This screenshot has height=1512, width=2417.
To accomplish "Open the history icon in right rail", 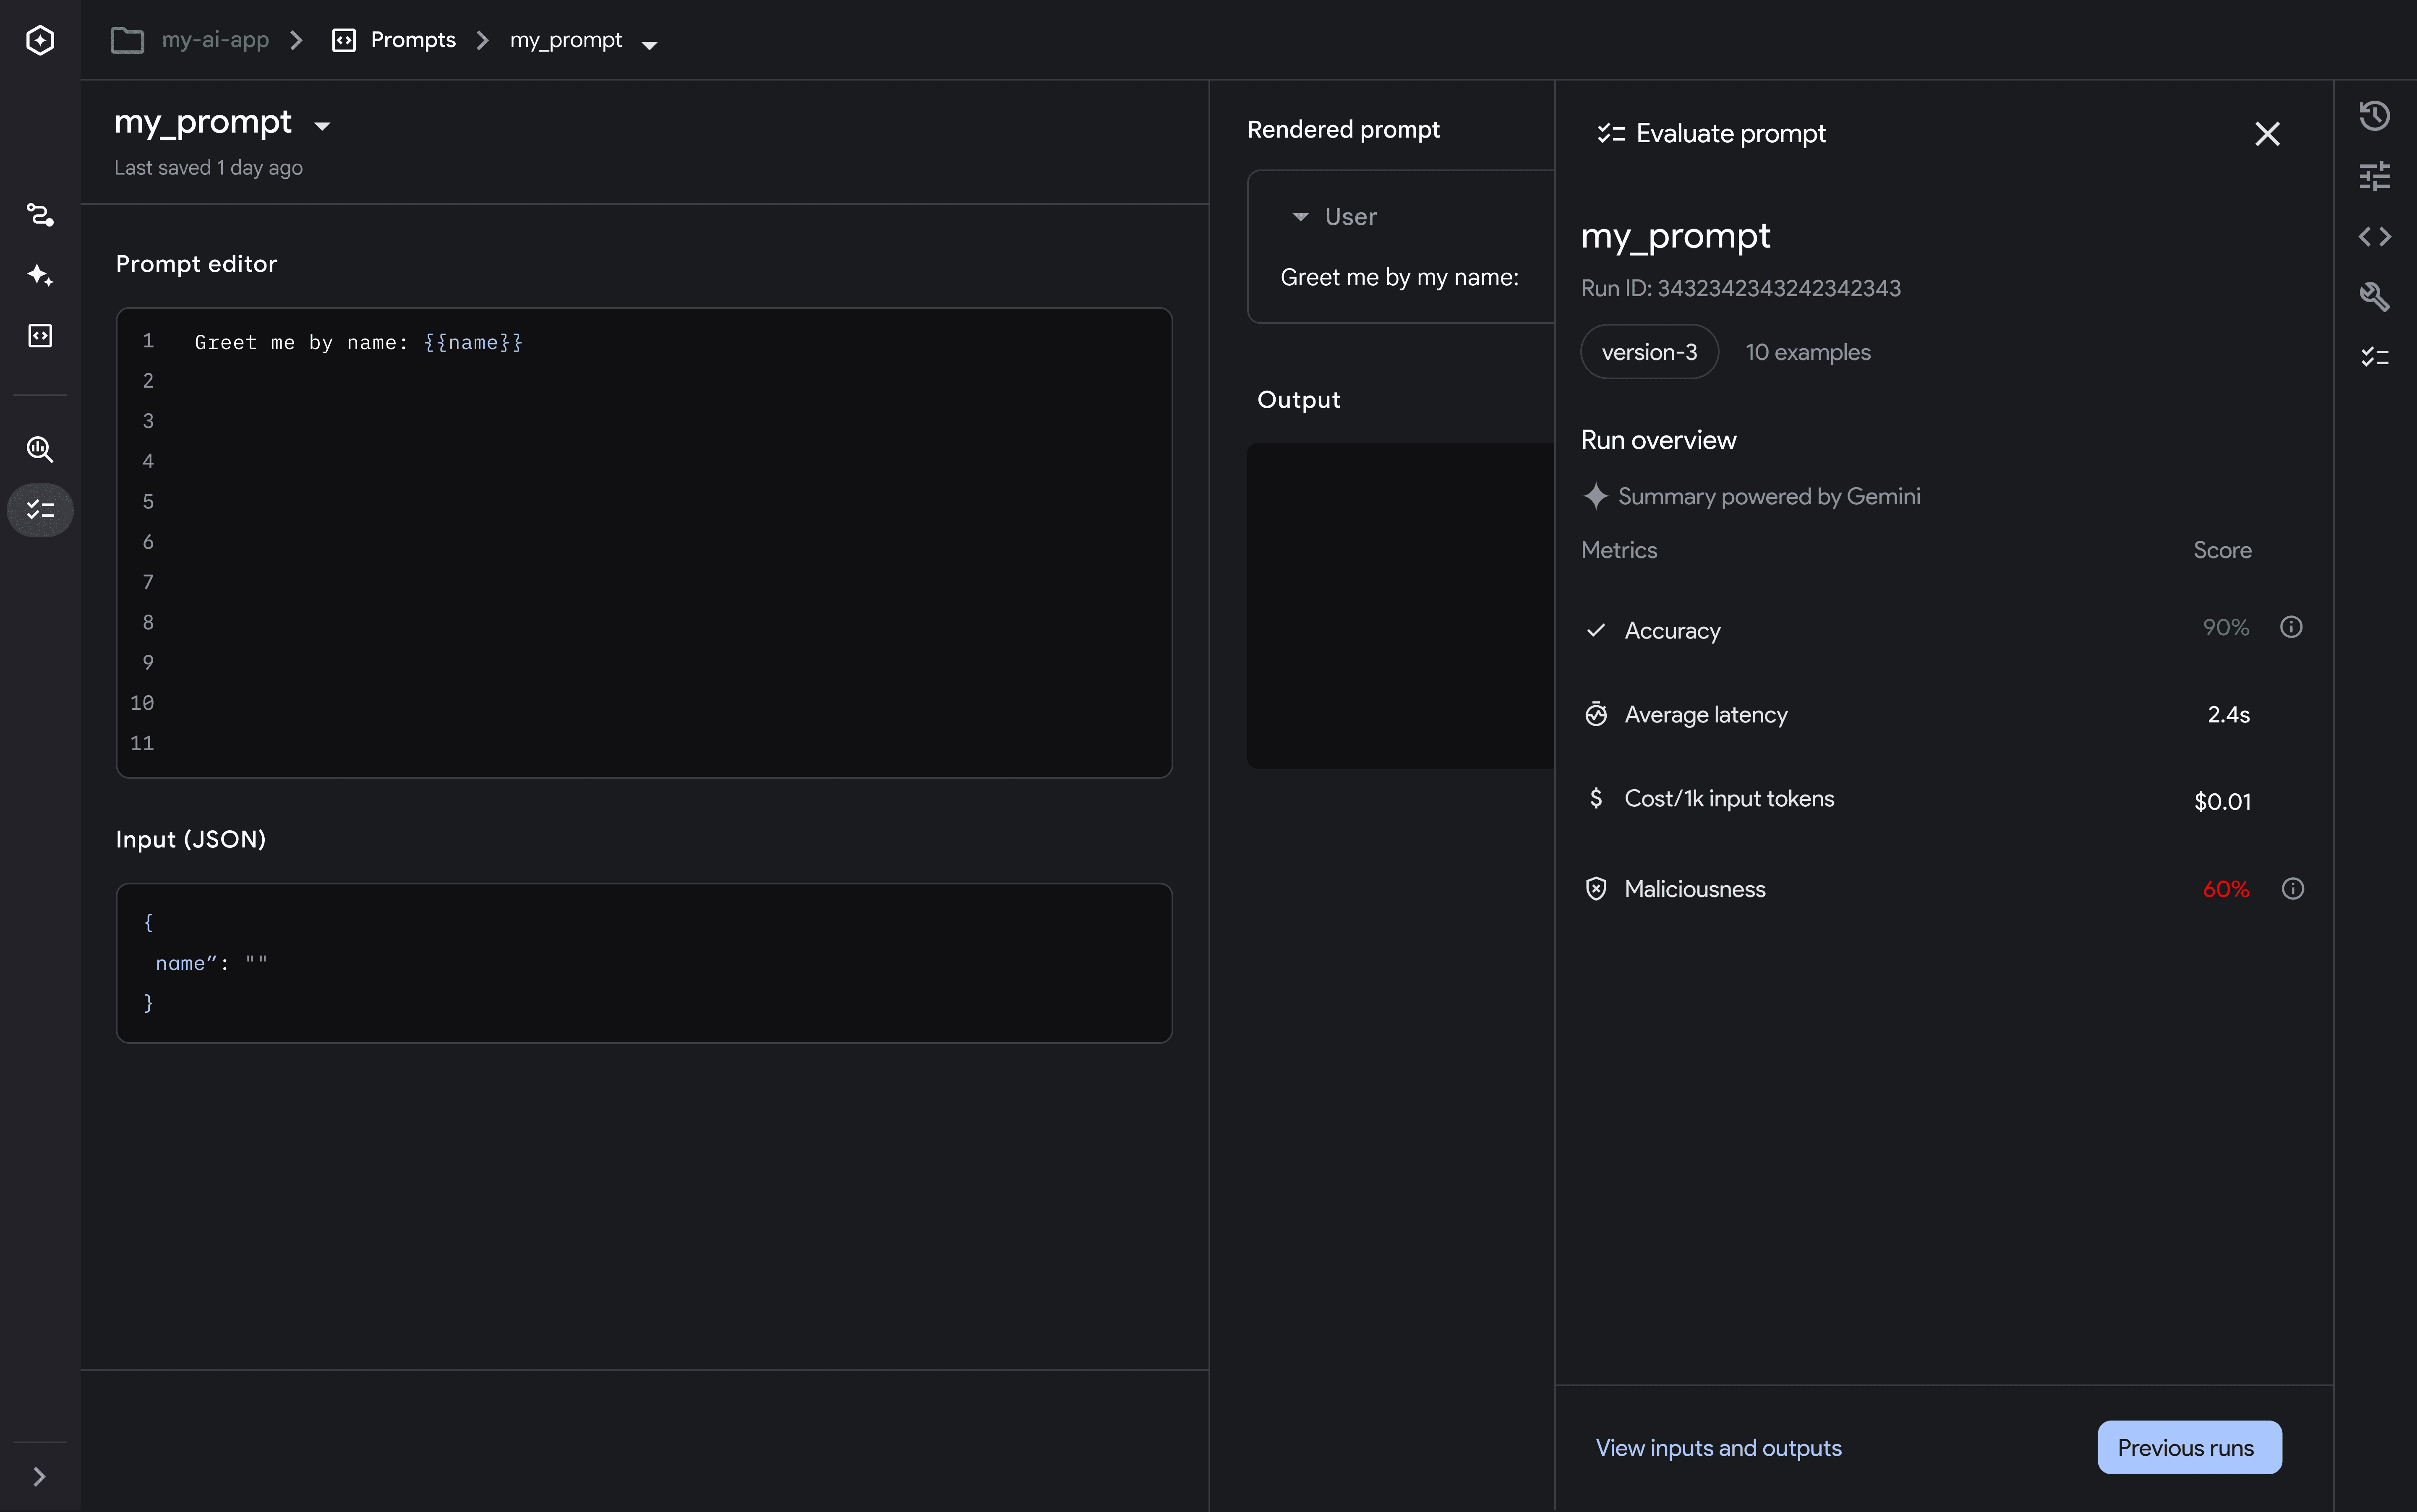I will [2374, 116].
